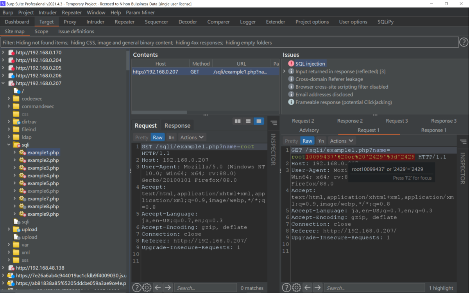Open the Request 2 tab

coord(303,121)
